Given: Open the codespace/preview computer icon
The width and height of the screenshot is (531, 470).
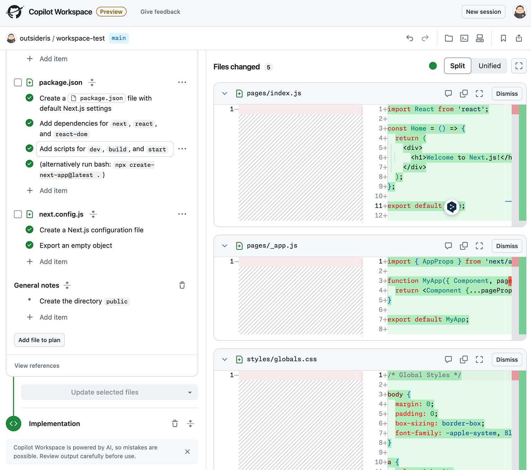Looking at the screenshot, I should [480, 38].
